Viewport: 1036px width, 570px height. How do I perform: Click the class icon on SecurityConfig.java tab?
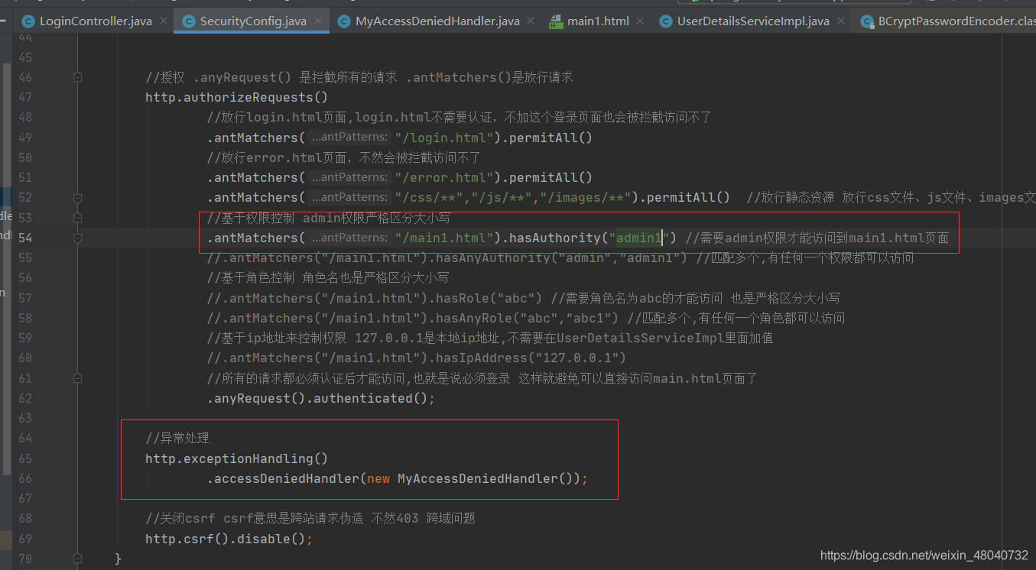(x=189, y=21)
